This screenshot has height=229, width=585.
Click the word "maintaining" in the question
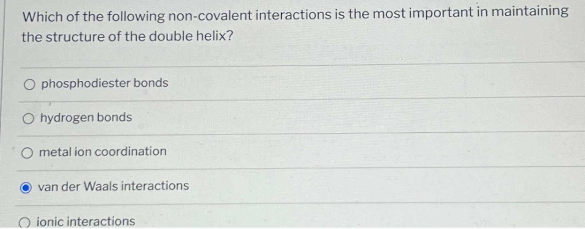click(x=530, y=12)
